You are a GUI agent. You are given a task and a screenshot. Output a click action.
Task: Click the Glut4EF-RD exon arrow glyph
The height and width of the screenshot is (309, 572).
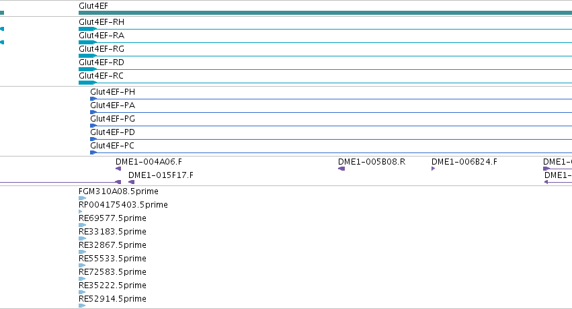87,69
